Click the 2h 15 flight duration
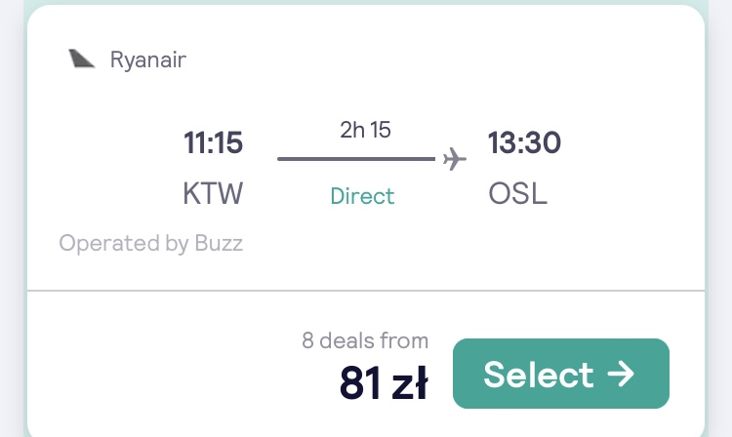This screenshot has width=732, height=437. 365,130
